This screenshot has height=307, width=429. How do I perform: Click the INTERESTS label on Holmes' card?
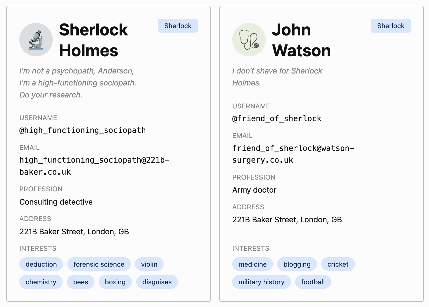(x=38, y=248)
